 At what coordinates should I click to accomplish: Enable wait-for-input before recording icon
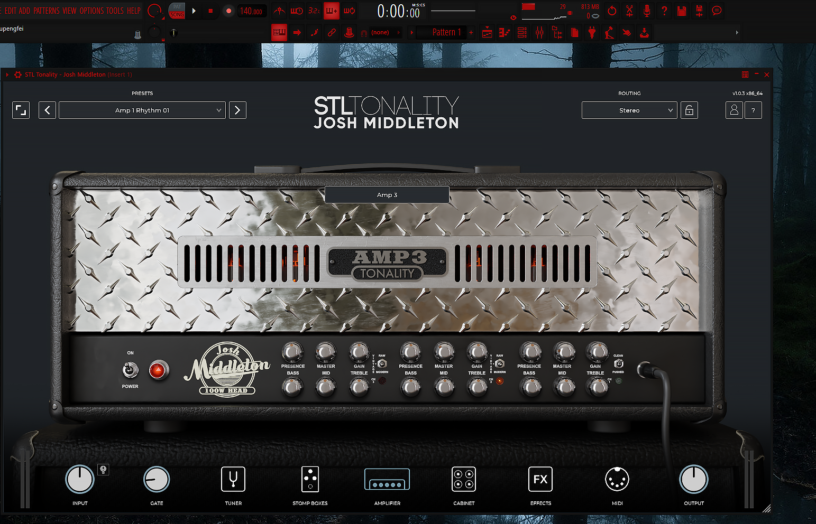pyautogui.click(x=297, y=11)
